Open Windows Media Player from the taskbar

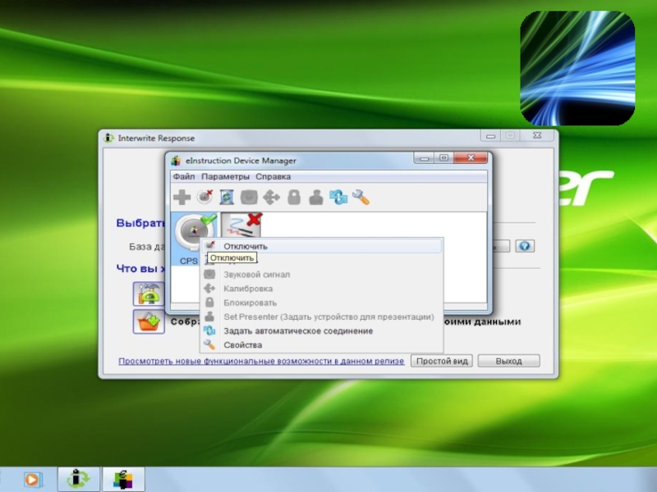tap(32, 479)
